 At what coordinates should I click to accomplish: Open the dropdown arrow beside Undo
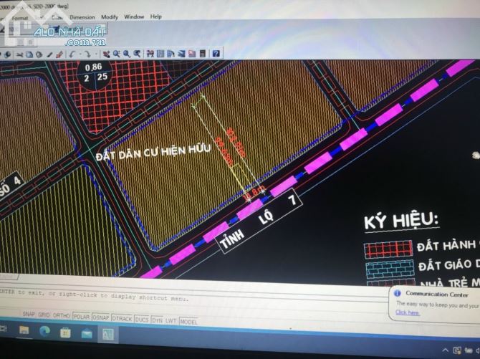[79, 54]
